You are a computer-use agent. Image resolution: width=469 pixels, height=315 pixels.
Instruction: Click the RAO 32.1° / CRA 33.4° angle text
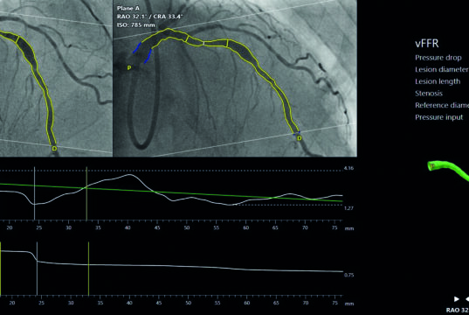[x=149, y=17]
